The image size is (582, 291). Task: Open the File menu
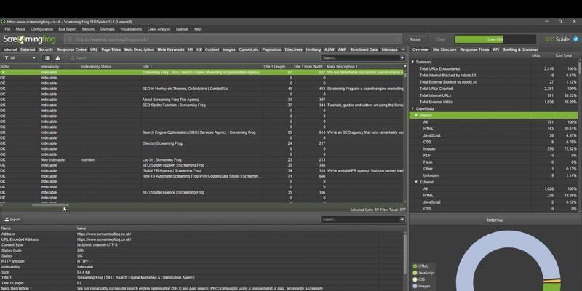(x=7, y=29)
